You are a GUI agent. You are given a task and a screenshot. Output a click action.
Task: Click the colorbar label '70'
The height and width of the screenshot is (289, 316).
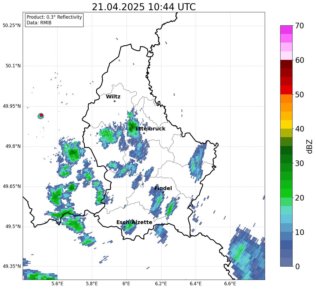tap(299, 26)
